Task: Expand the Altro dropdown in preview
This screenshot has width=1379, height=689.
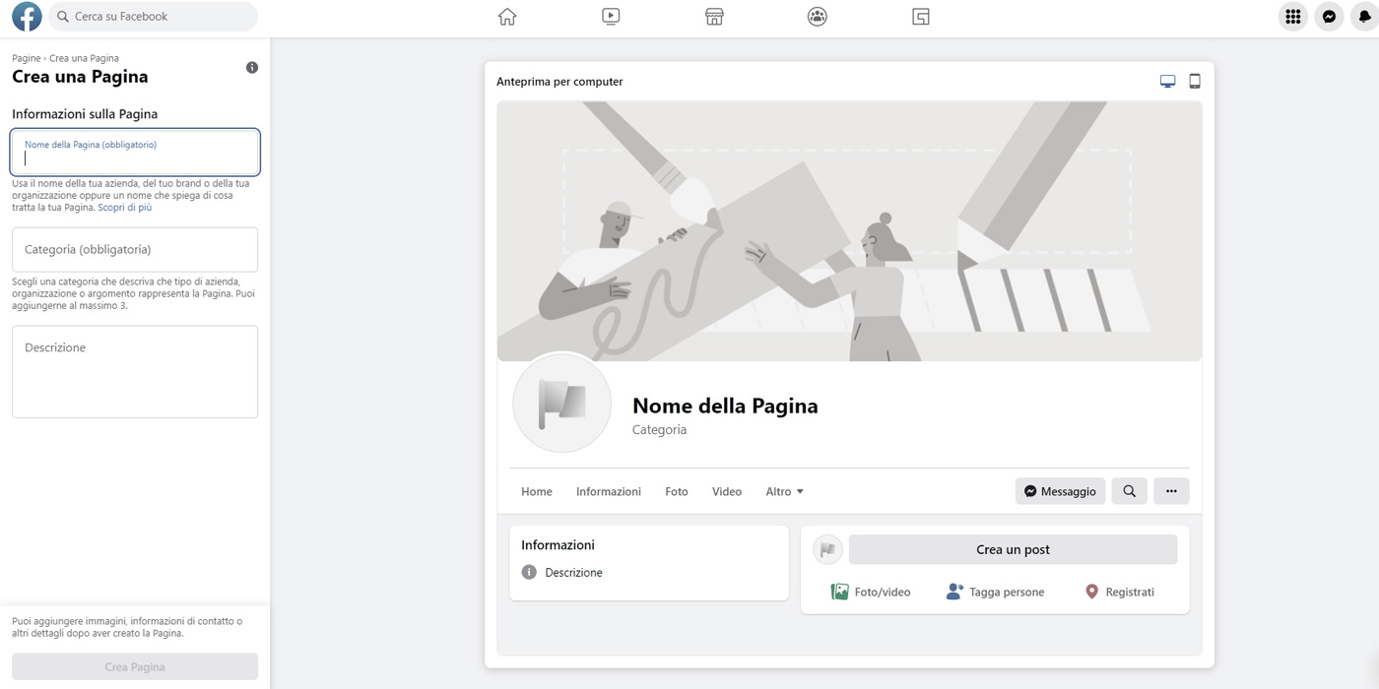Action: (x=784, y=491)
